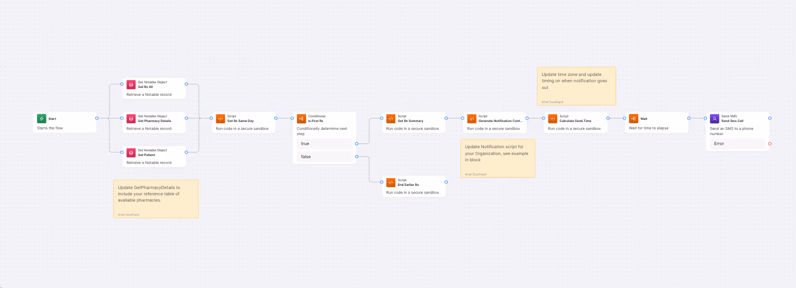Viewport: 796px width, 288px height.
Task: Click the 'End Earlier Rx' title
Action: tap(408, 185)
